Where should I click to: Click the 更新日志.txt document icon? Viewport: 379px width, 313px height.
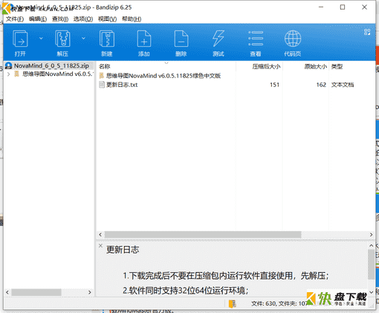pyautogui.click(x=102, y=85)
